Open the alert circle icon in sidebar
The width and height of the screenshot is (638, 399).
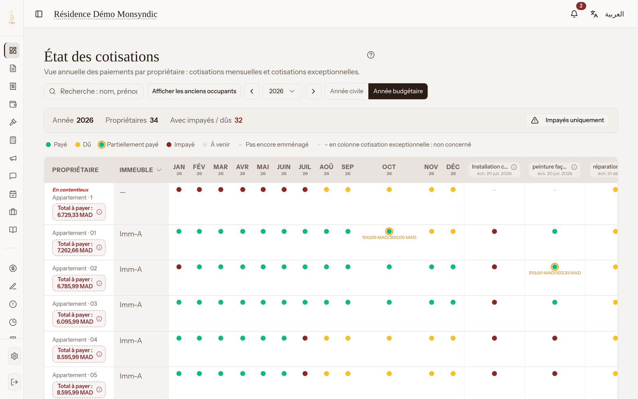pos(13,304)
